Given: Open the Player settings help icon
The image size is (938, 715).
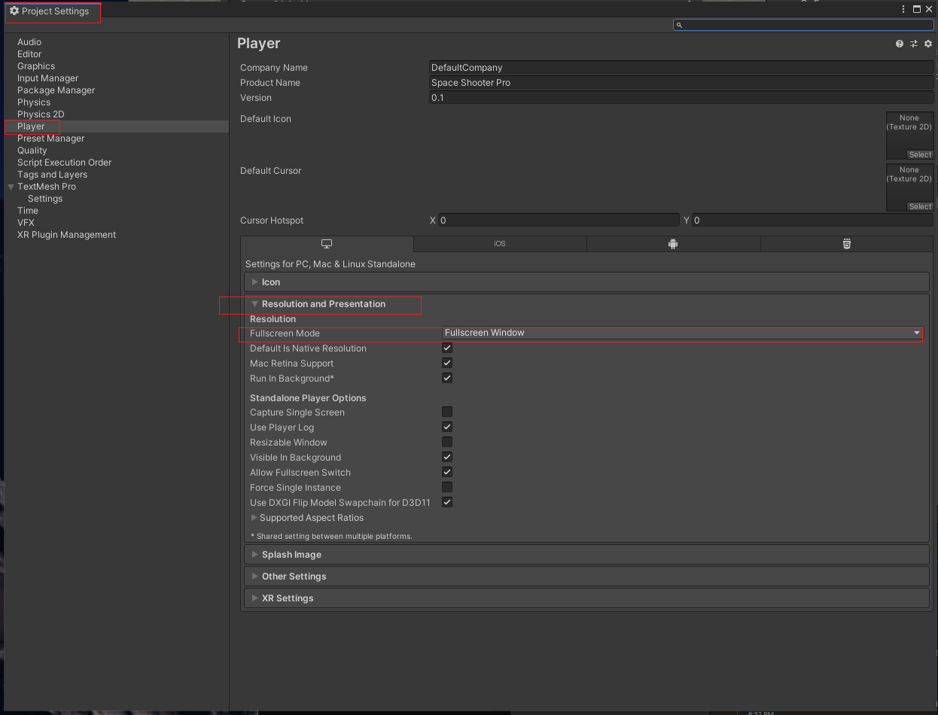Looking at the screenshot, I should coord(899,44).
